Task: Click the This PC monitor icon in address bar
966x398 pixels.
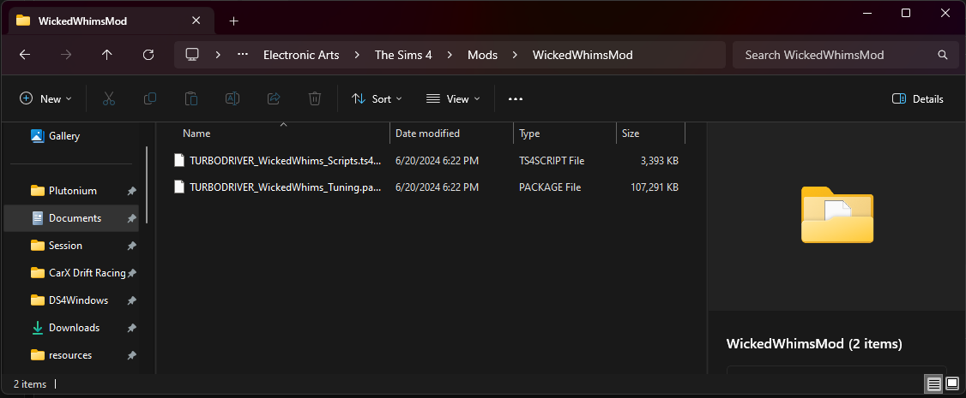Action: 192,55
